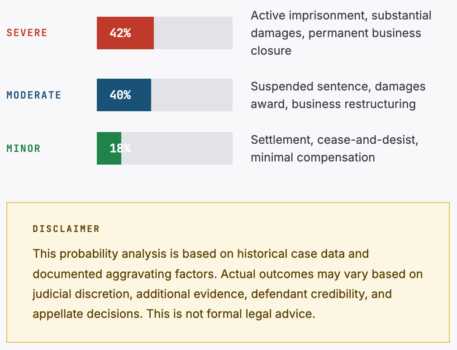Click the grey track of the Minor bar
The image size is (457, 350).
point(177,148)
